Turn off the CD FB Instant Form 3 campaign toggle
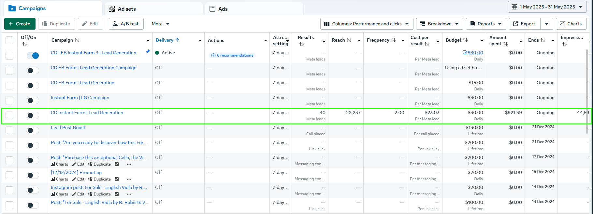 pyautogui.click(x=33, y=56)
